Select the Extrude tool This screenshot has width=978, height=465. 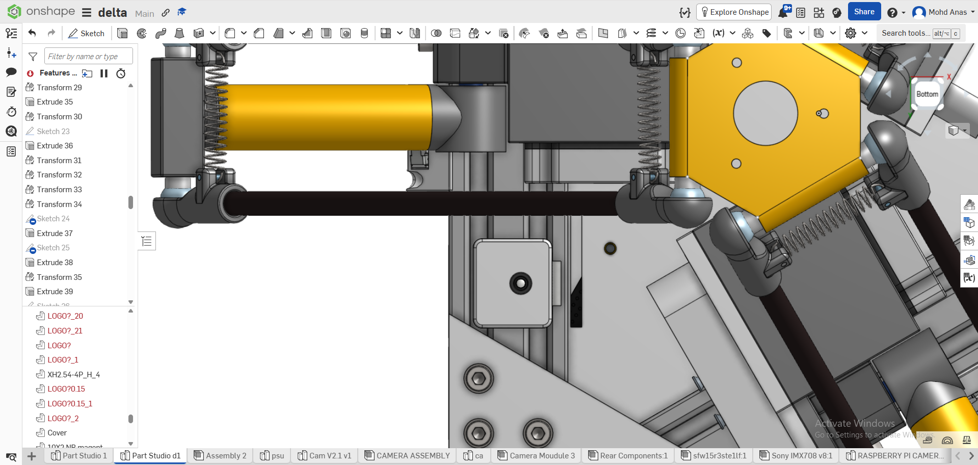(x=122, y=33)
